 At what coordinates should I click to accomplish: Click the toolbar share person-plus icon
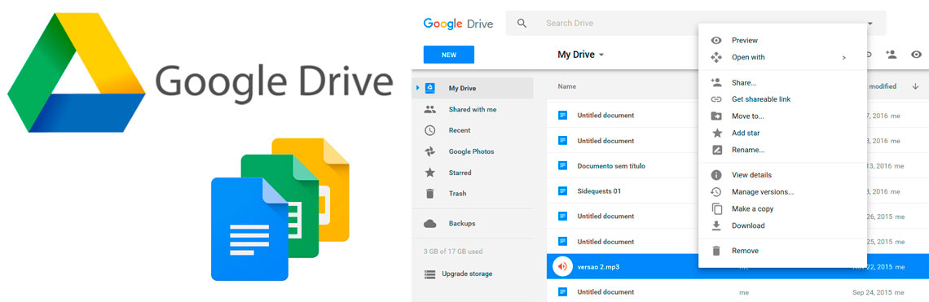click(x=891, y=55)
